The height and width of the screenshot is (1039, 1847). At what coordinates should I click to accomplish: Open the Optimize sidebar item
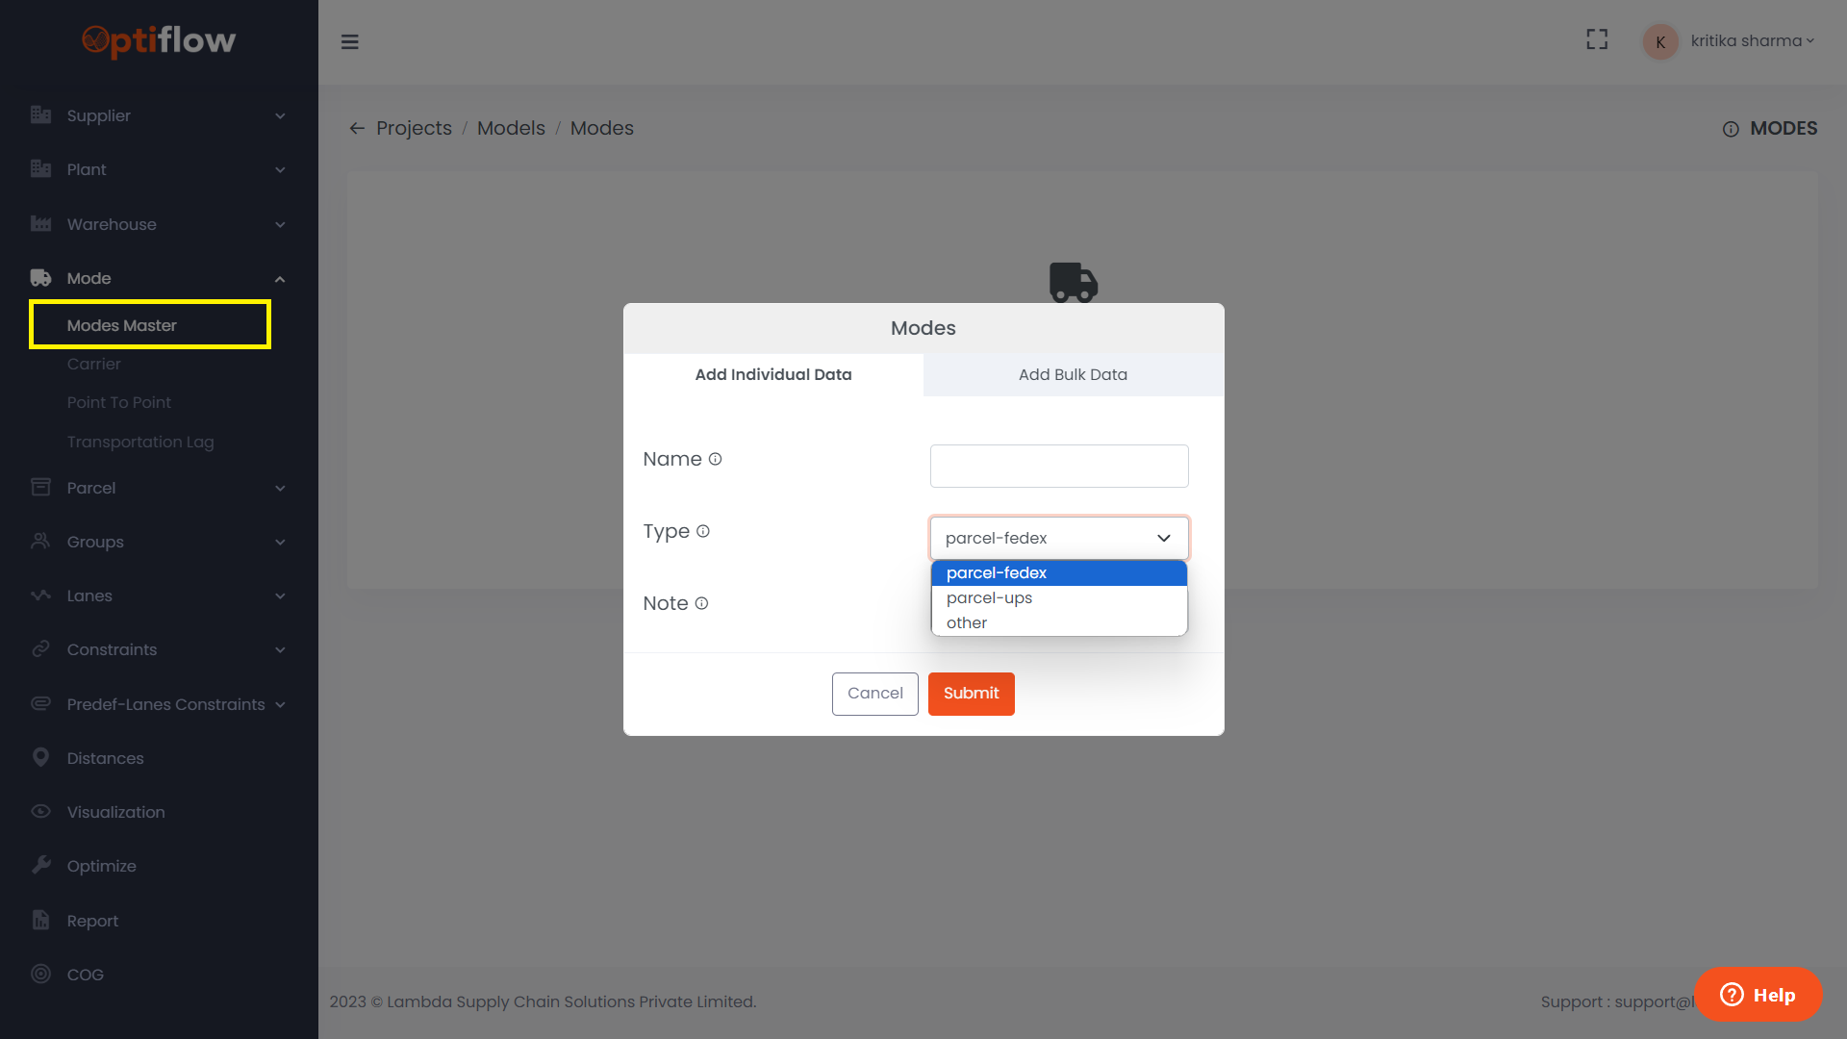click(101, 866)
